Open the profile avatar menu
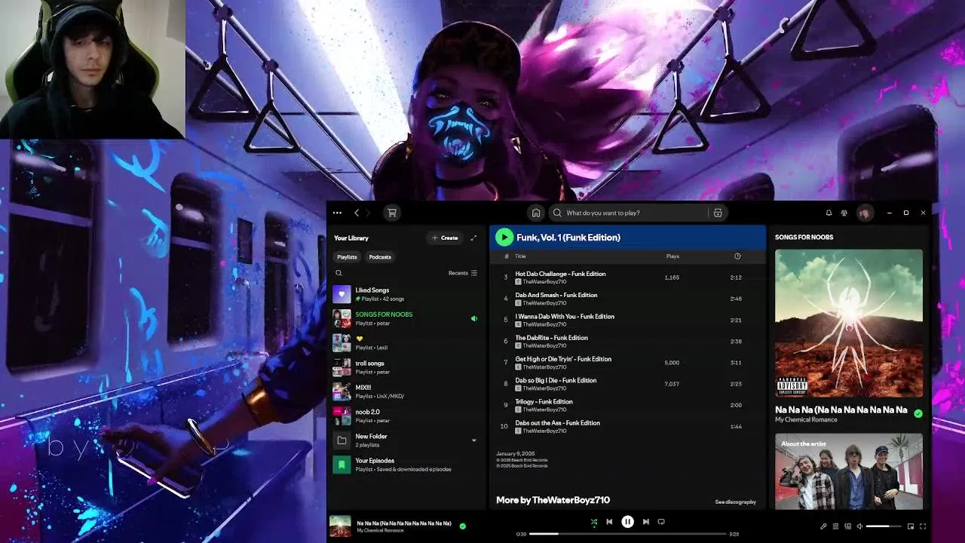The width and height of the screenshot is (965, 543). point(865,213)
